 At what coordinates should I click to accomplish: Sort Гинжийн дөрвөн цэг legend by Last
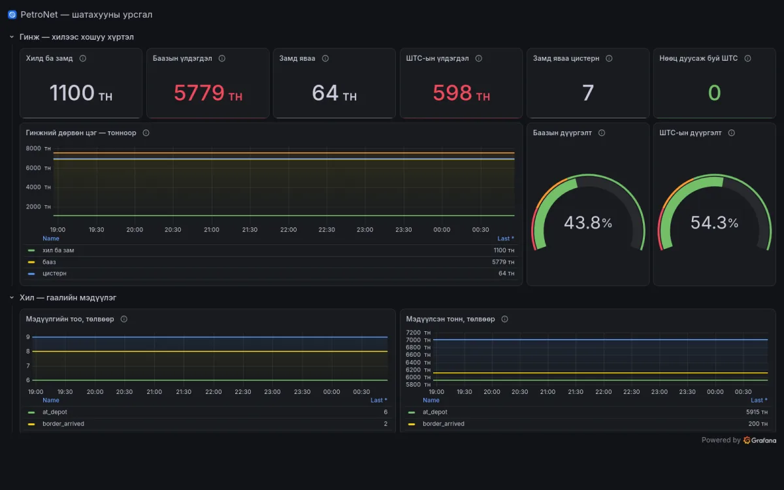506,238
